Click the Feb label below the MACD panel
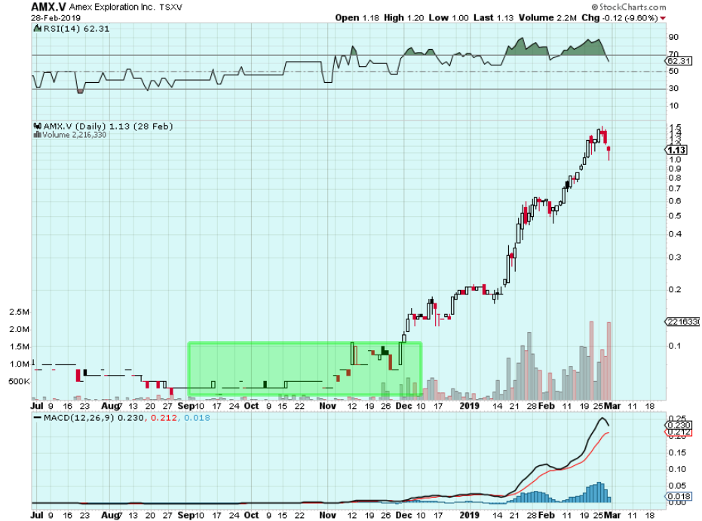This screenshot has width=702, height=521. (546, 515)
